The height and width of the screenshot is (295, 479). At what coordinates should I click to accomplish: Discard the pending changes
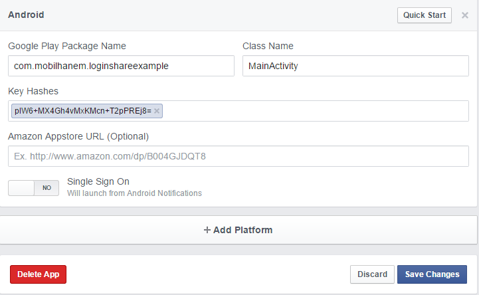(372, 274)
